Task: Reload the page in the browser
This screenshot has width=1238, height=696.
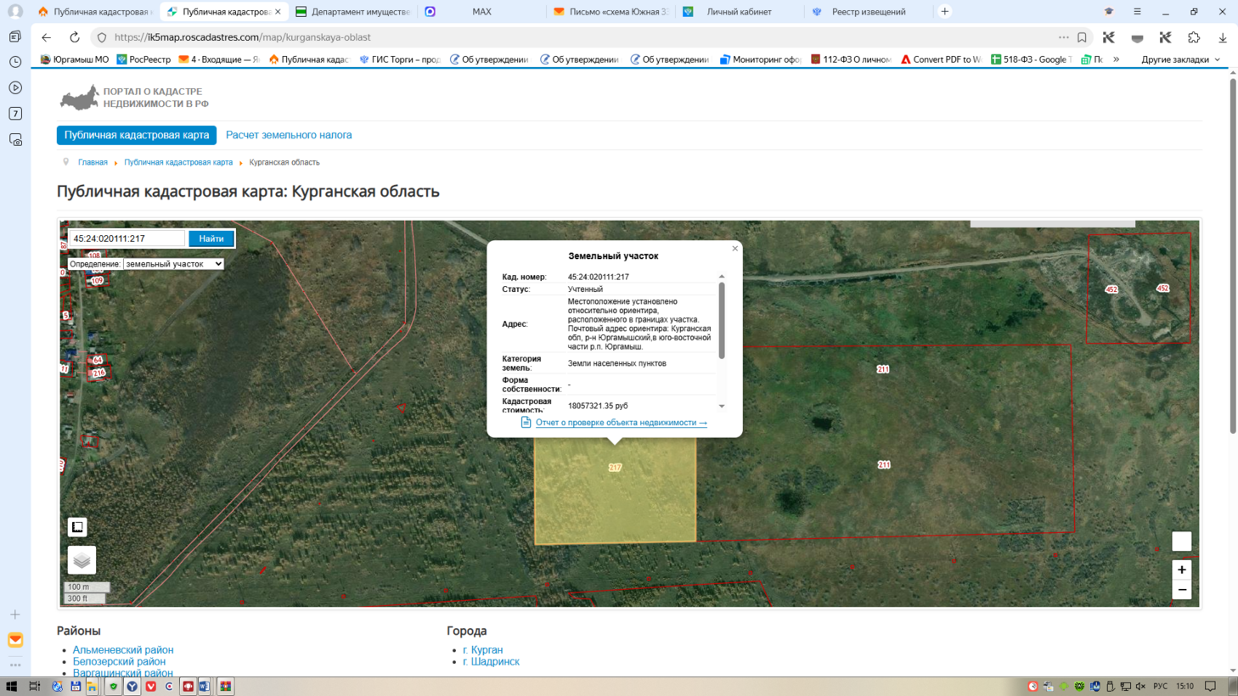Action: click(75, 37)
